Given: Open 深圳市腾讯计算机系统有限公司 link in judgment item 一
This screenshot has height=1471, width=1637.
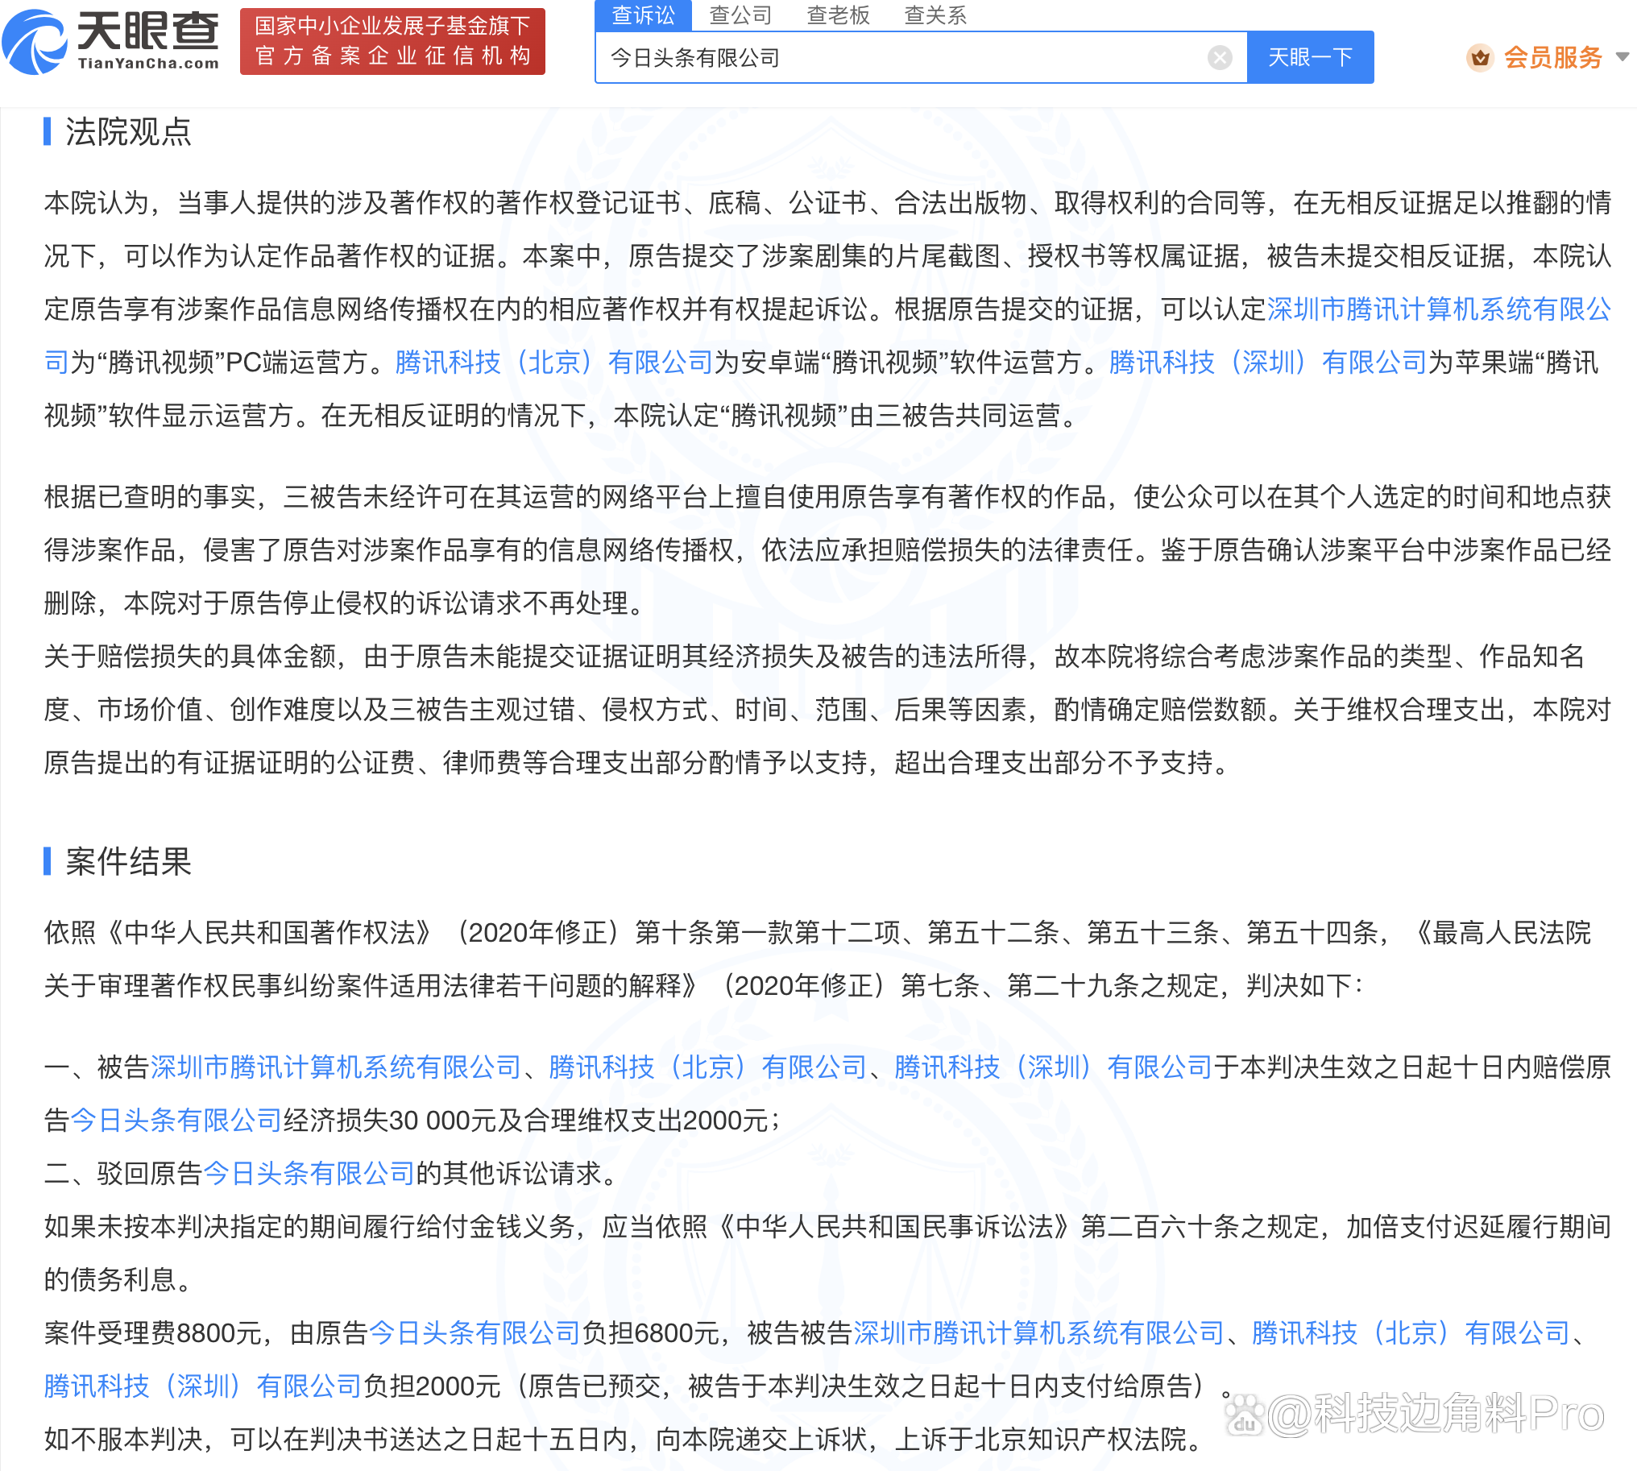Looking at the screenshot, I should [335, 1067].
